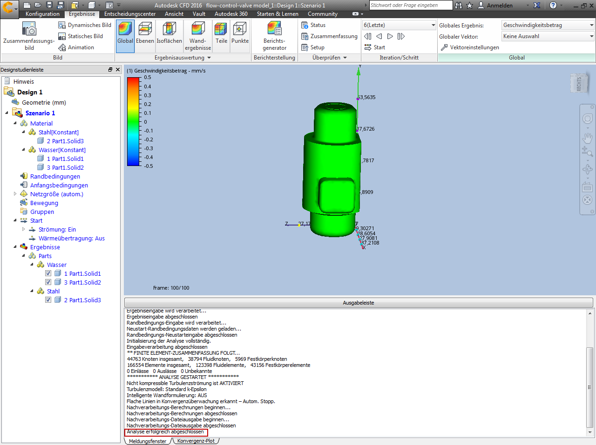
Task: Jump to last iteration step
Action: [x=401, y=36]
